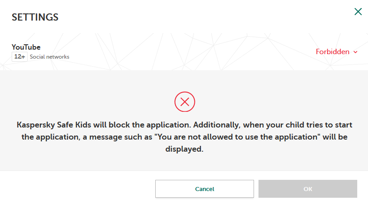Confirm with the OK button

click(307, 189)
